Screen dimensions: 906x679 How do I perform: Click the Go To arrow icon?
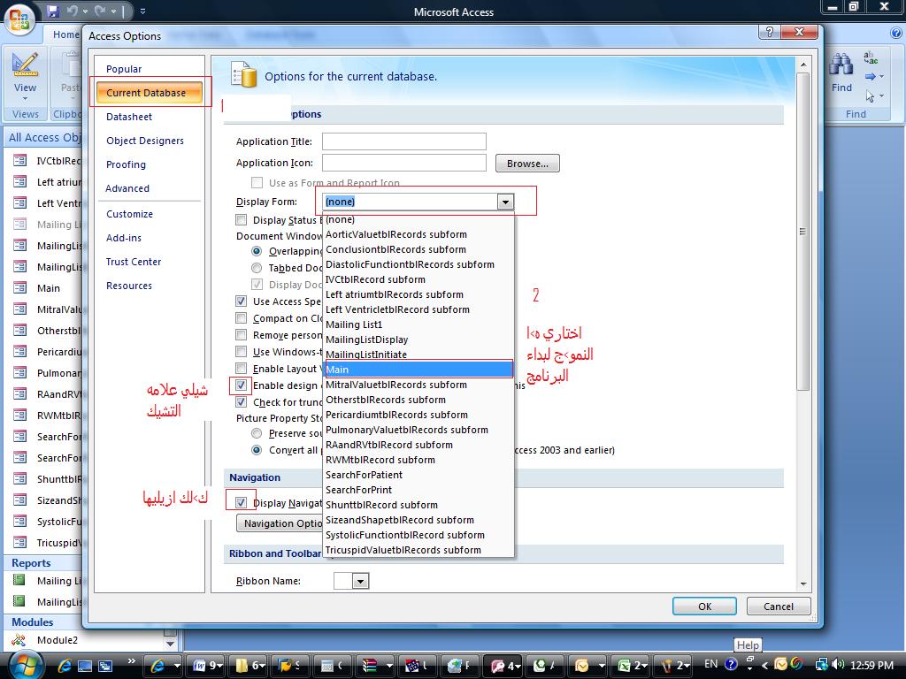point(871,77)
